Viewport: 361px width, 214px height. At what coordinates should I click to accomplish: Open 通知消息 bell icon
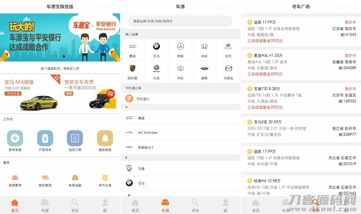point(105,138)
